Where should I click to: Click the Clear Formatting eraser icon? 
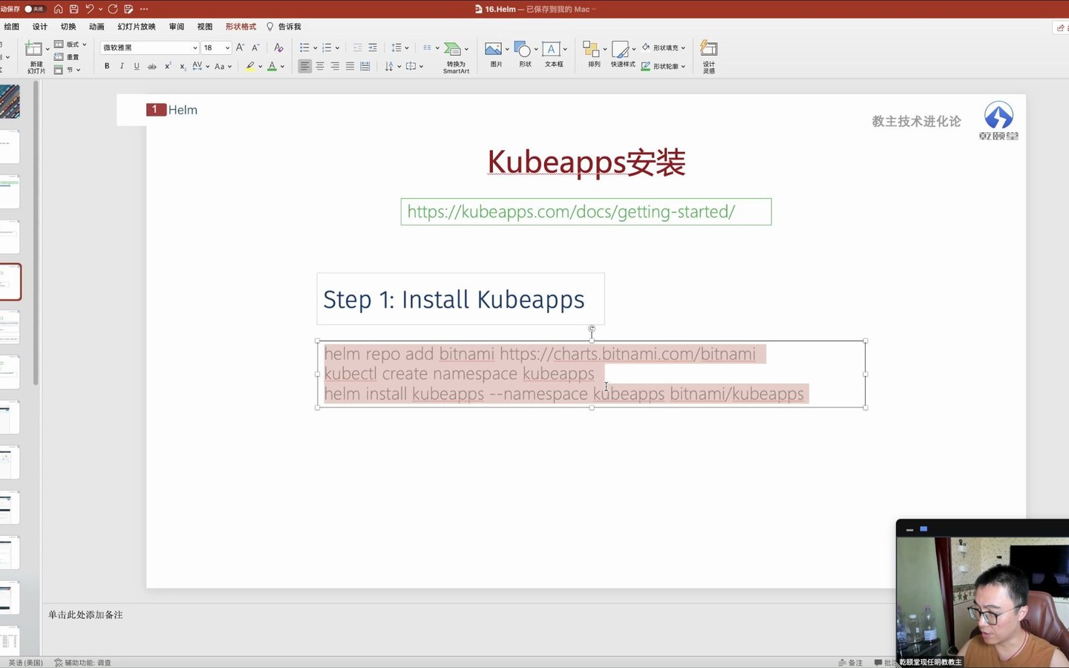click(x=278, y=48)
